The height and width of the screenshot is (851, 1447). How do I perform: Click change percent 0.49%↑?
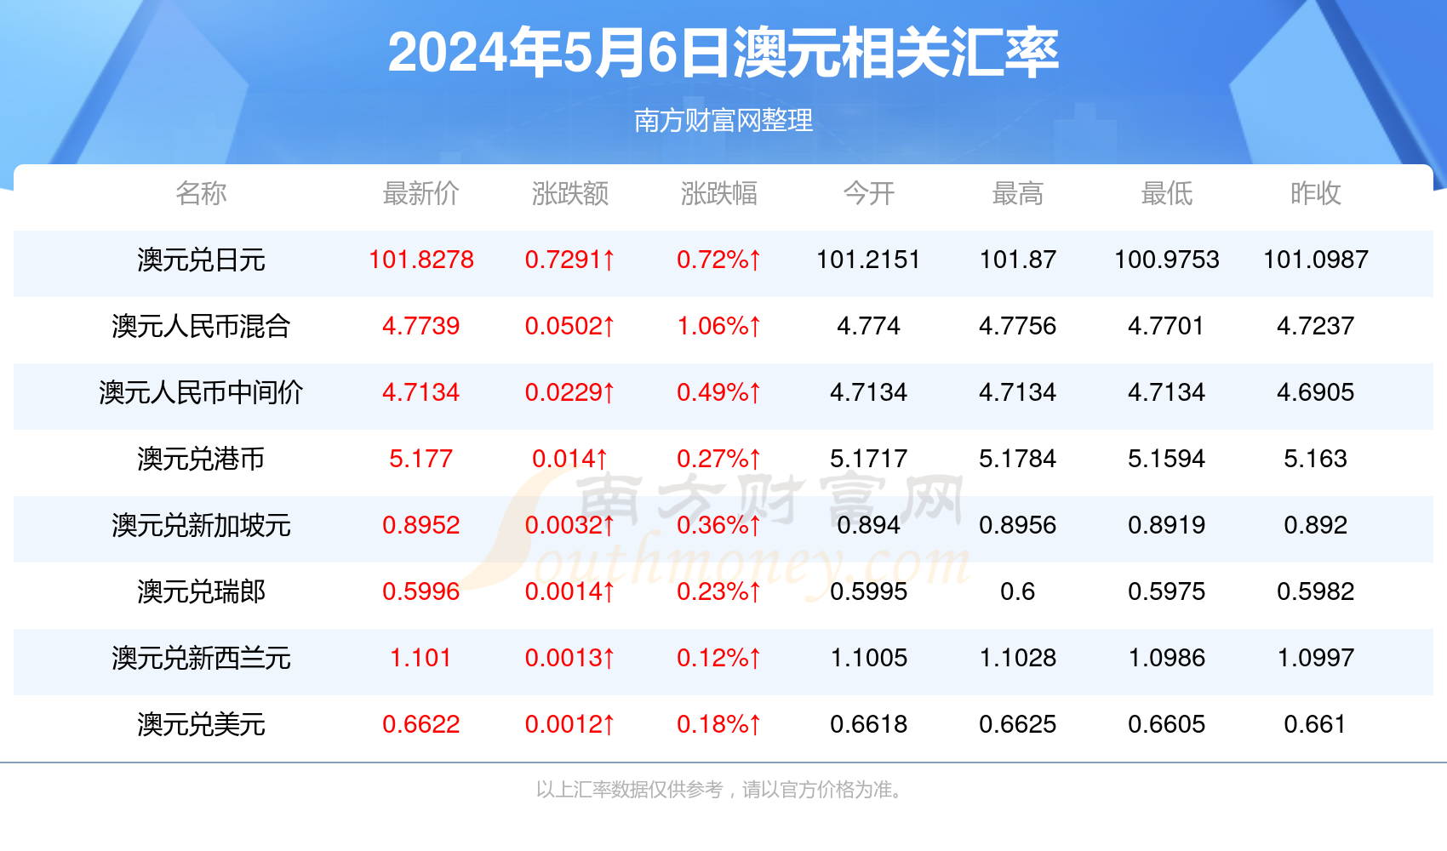[x=719, y=392]
